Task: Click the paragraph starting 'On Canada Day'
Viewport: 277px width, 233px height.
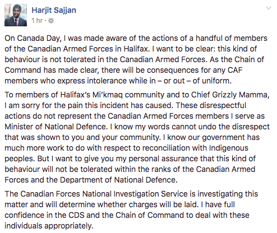Action: pyautogui.click(x=136, y=59)
